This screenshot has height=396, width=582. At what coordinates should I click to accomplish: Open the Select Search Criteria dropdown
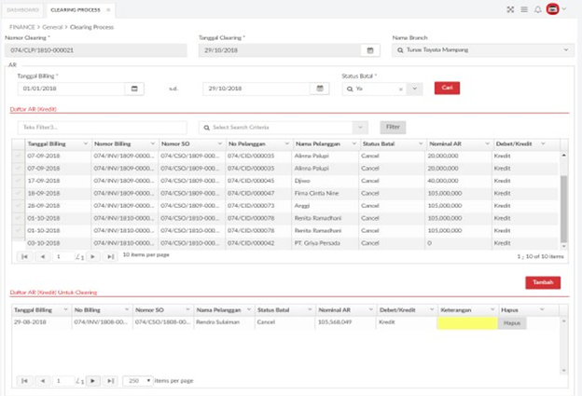click(x=360, y=128)
